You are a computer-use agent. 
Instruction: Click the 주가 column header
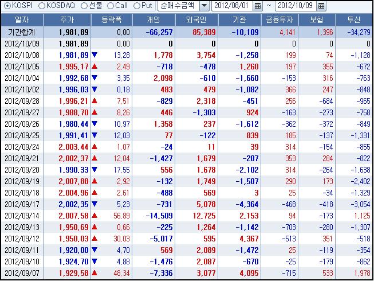pyautogui.click(x=67, y=19)
